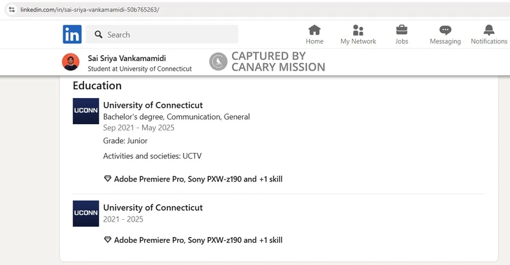Screen dimensions: 510x265
Task: Open first University of Connecticut education link
Action: click(153, 105)
